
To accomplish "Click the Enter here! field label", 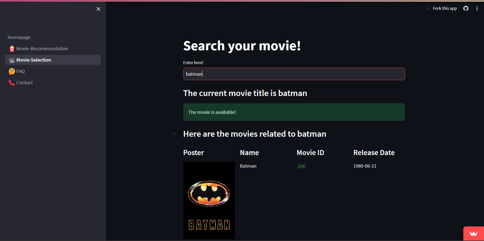I will [193, 63].
